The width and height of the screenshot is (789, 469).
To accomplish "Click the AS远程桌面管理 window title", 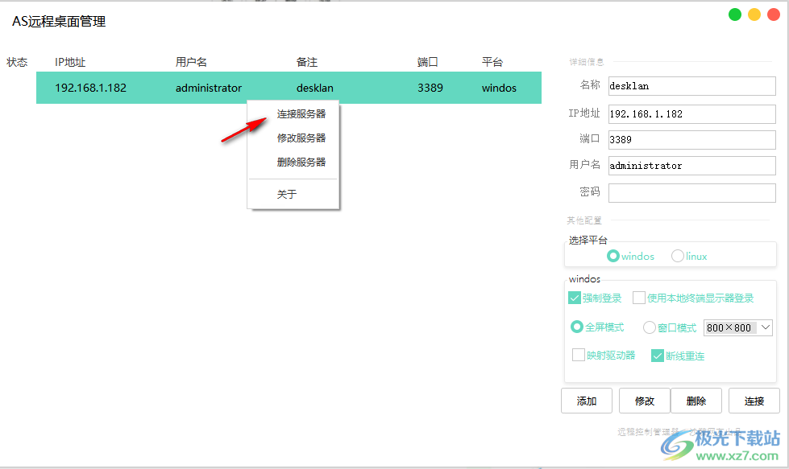I will (x=59, y=22).
